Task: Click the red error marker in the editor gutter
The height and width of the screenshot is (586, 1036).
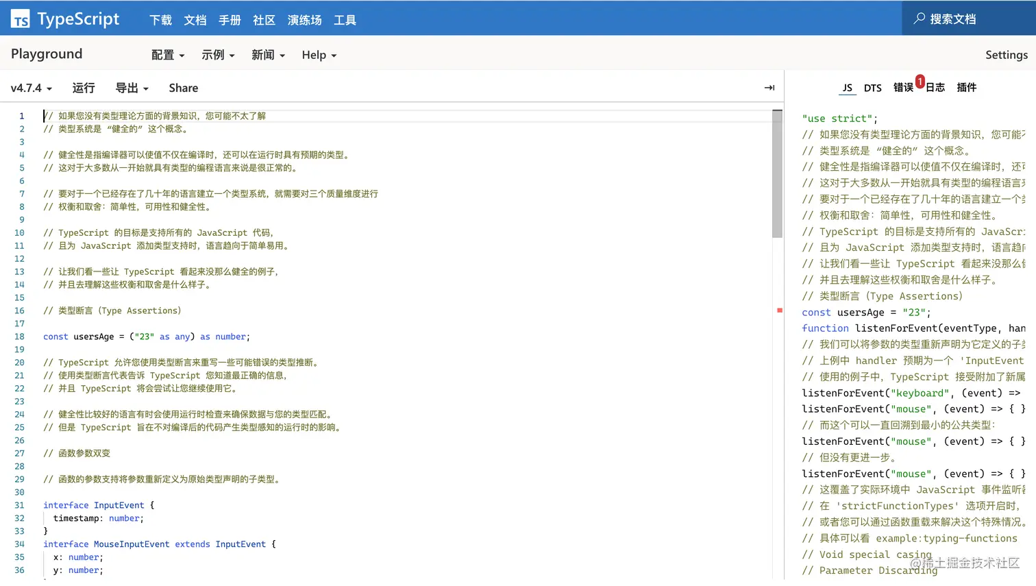Action: click(x=780, y=310)
